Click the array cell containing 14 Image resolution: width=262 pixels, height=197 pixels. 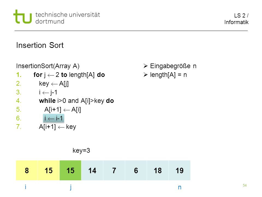(92, 170)
